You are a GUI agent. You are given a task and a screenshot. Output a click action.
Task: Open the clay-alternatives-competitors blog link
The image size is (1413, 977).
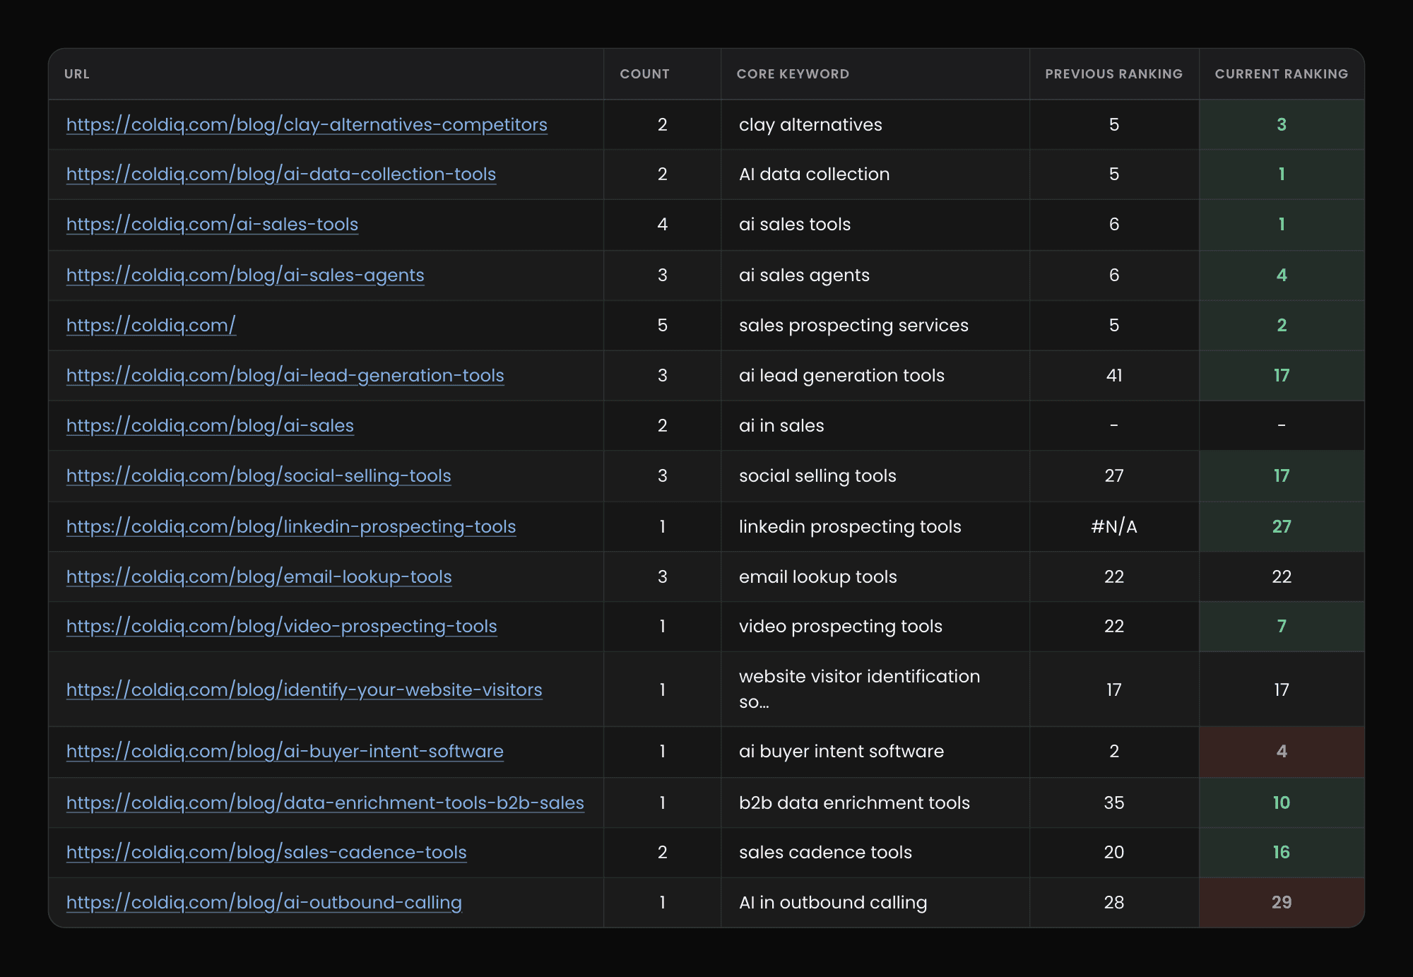[x=307, y=125]
